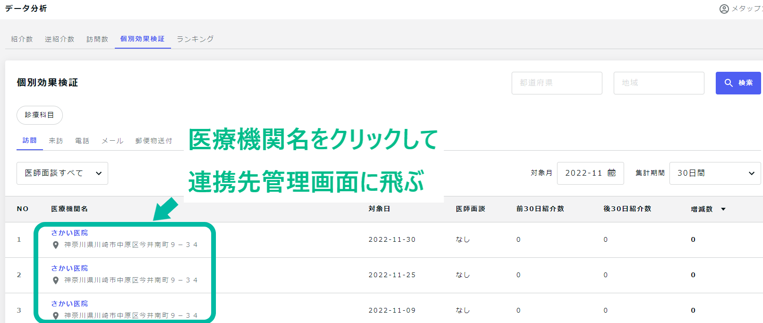Click the 個別効果検証 section heading
Viewport: 763px width, 323px height.
(47, 83)
